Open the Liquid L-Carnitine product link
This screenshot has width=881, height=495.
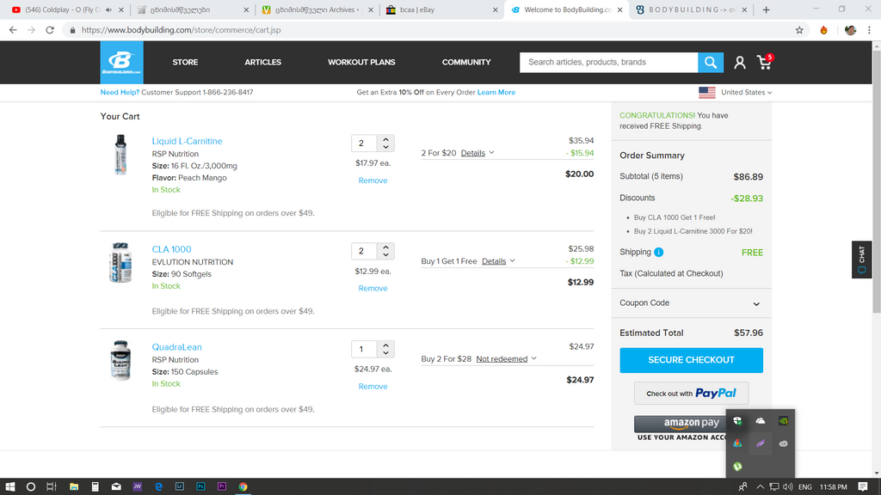[187, 142]
